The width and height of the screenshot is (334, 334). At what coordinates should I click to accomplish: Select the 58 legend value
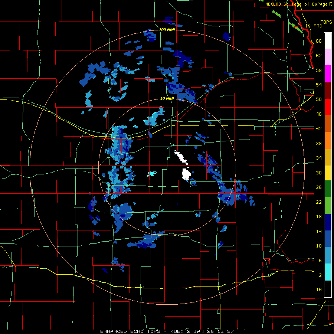pyautogui.click(x=319, y=70)
